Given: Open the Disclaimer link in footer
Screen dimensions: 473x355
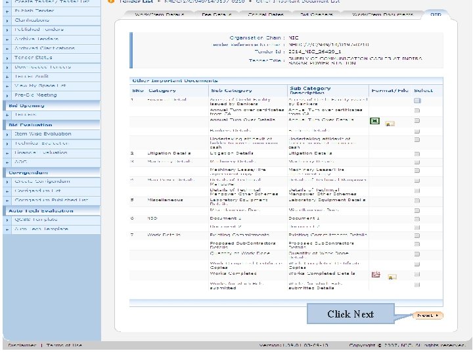Looking at the screenshot, I should [22, 345].
